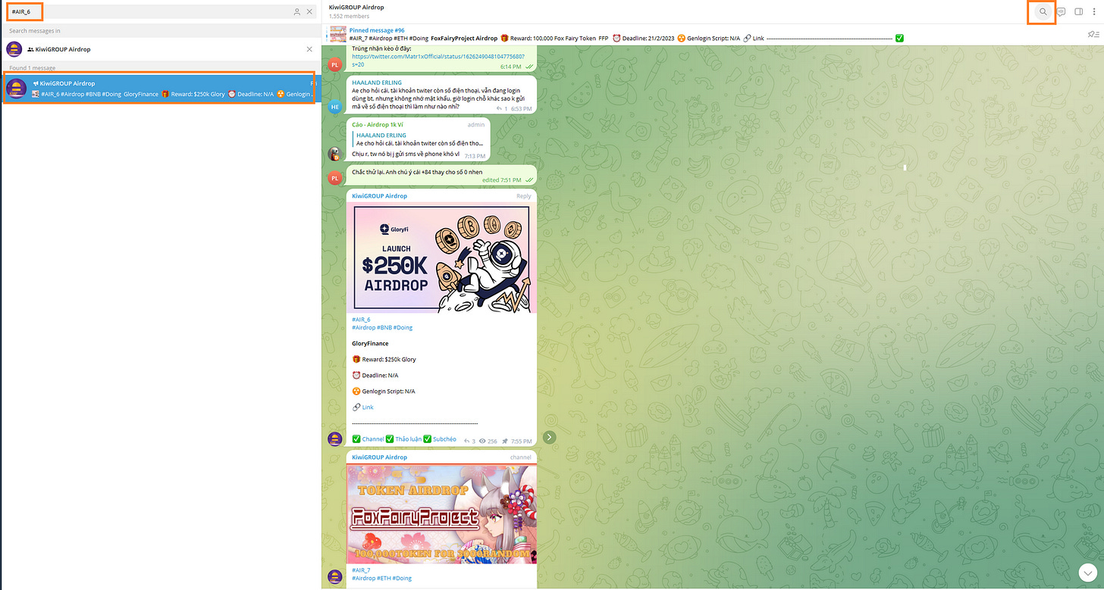Image resolution: width=1104 pixels, height=590 pixels.
Task: Click 'Found 1 message' label
Action: pyautogui.click(x=33, y=68)
